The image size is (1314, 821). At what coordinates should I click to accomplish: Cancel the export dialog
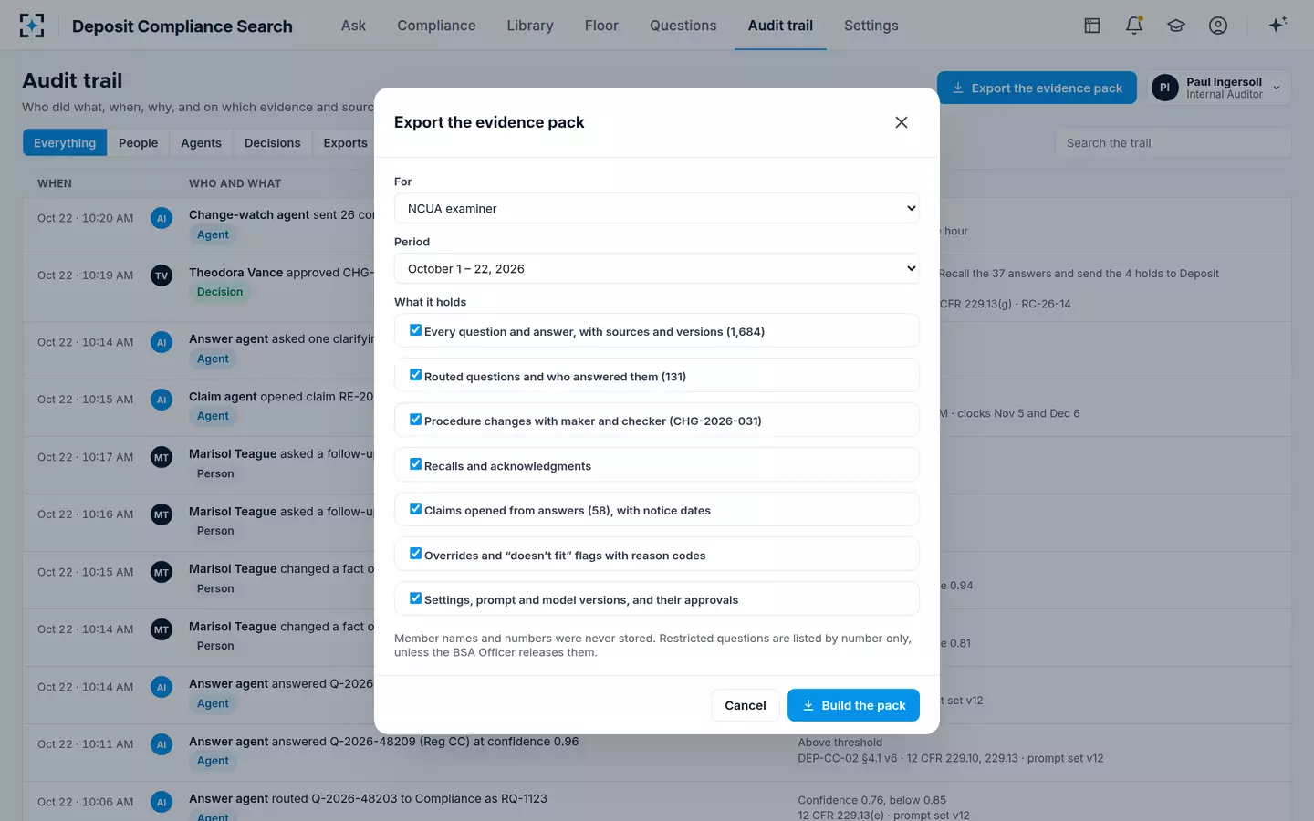tap(746, 705)
